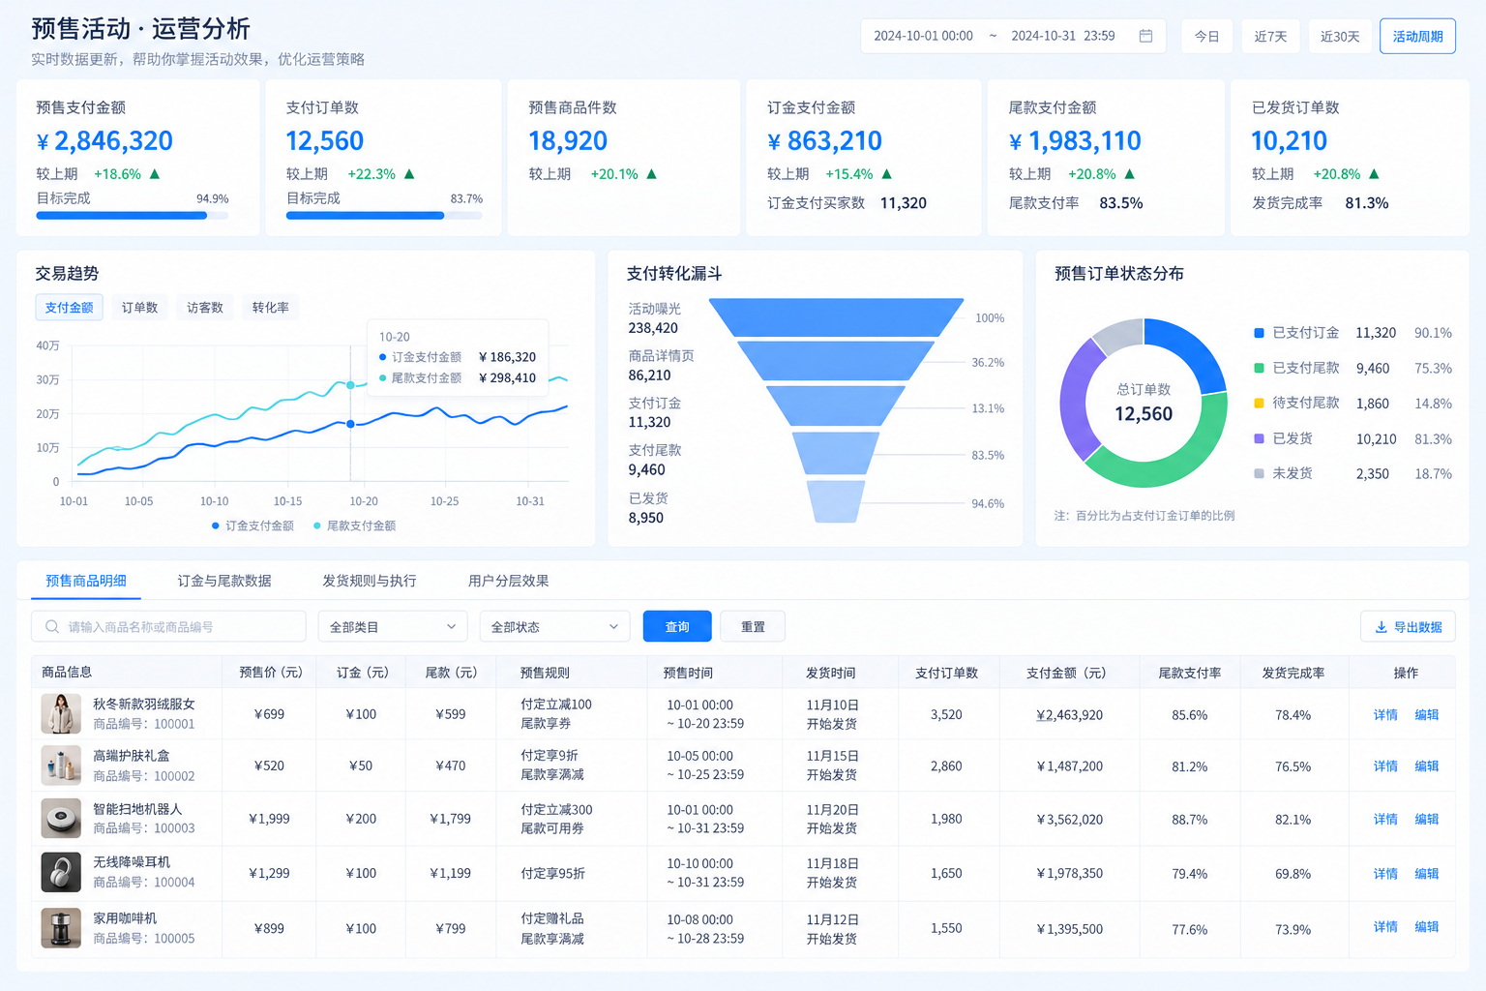The width and height of the screenshot is (1486, 991).
Task: Click the 预售支付金额 target progress bar
Action: click(x=133, y=216)
